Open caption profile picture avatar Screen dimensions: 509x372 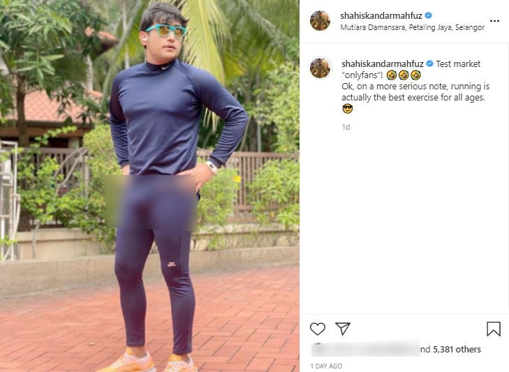[320, 68]
